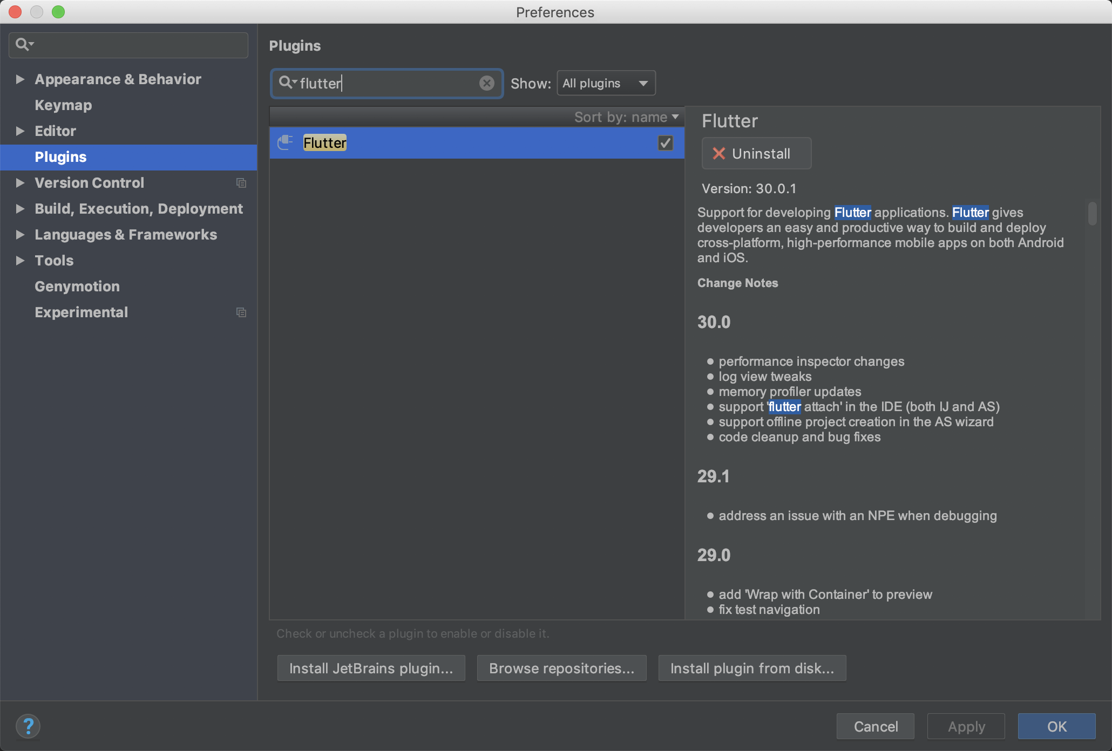Click the Version: 30.0.1 text

pos(749,189)
